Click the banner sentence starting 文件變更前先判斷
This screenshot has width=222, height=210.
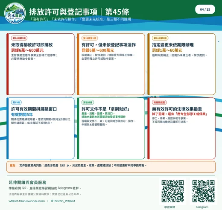(x=83, y=165)
